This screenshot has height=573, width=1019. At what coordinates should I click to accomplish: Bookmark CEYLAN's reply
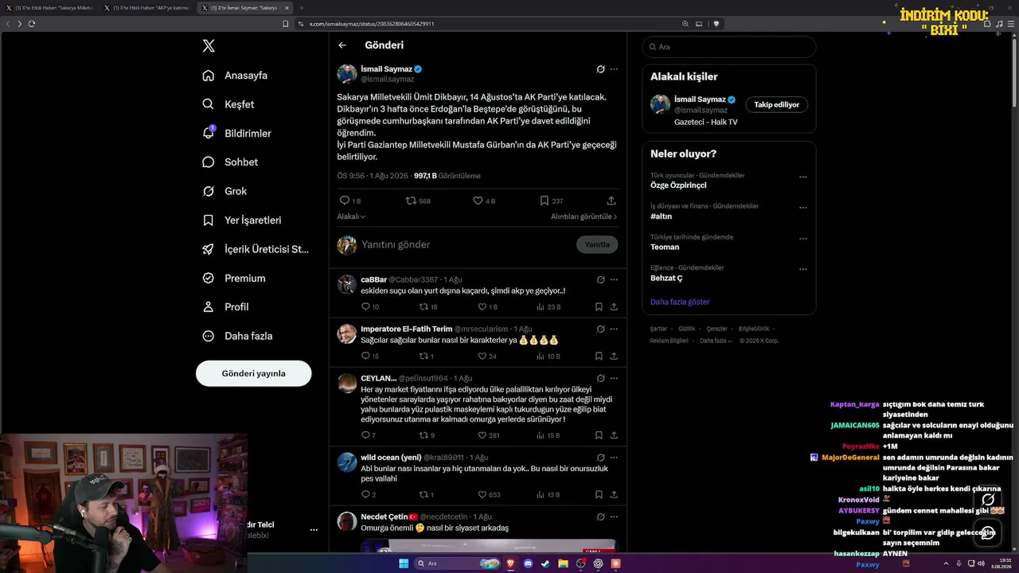coord(599,435)
